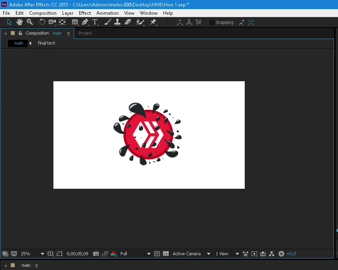Toggle pixel aspect ratio correction
This screenshot has width=338, height=270.
coord(245,254)
